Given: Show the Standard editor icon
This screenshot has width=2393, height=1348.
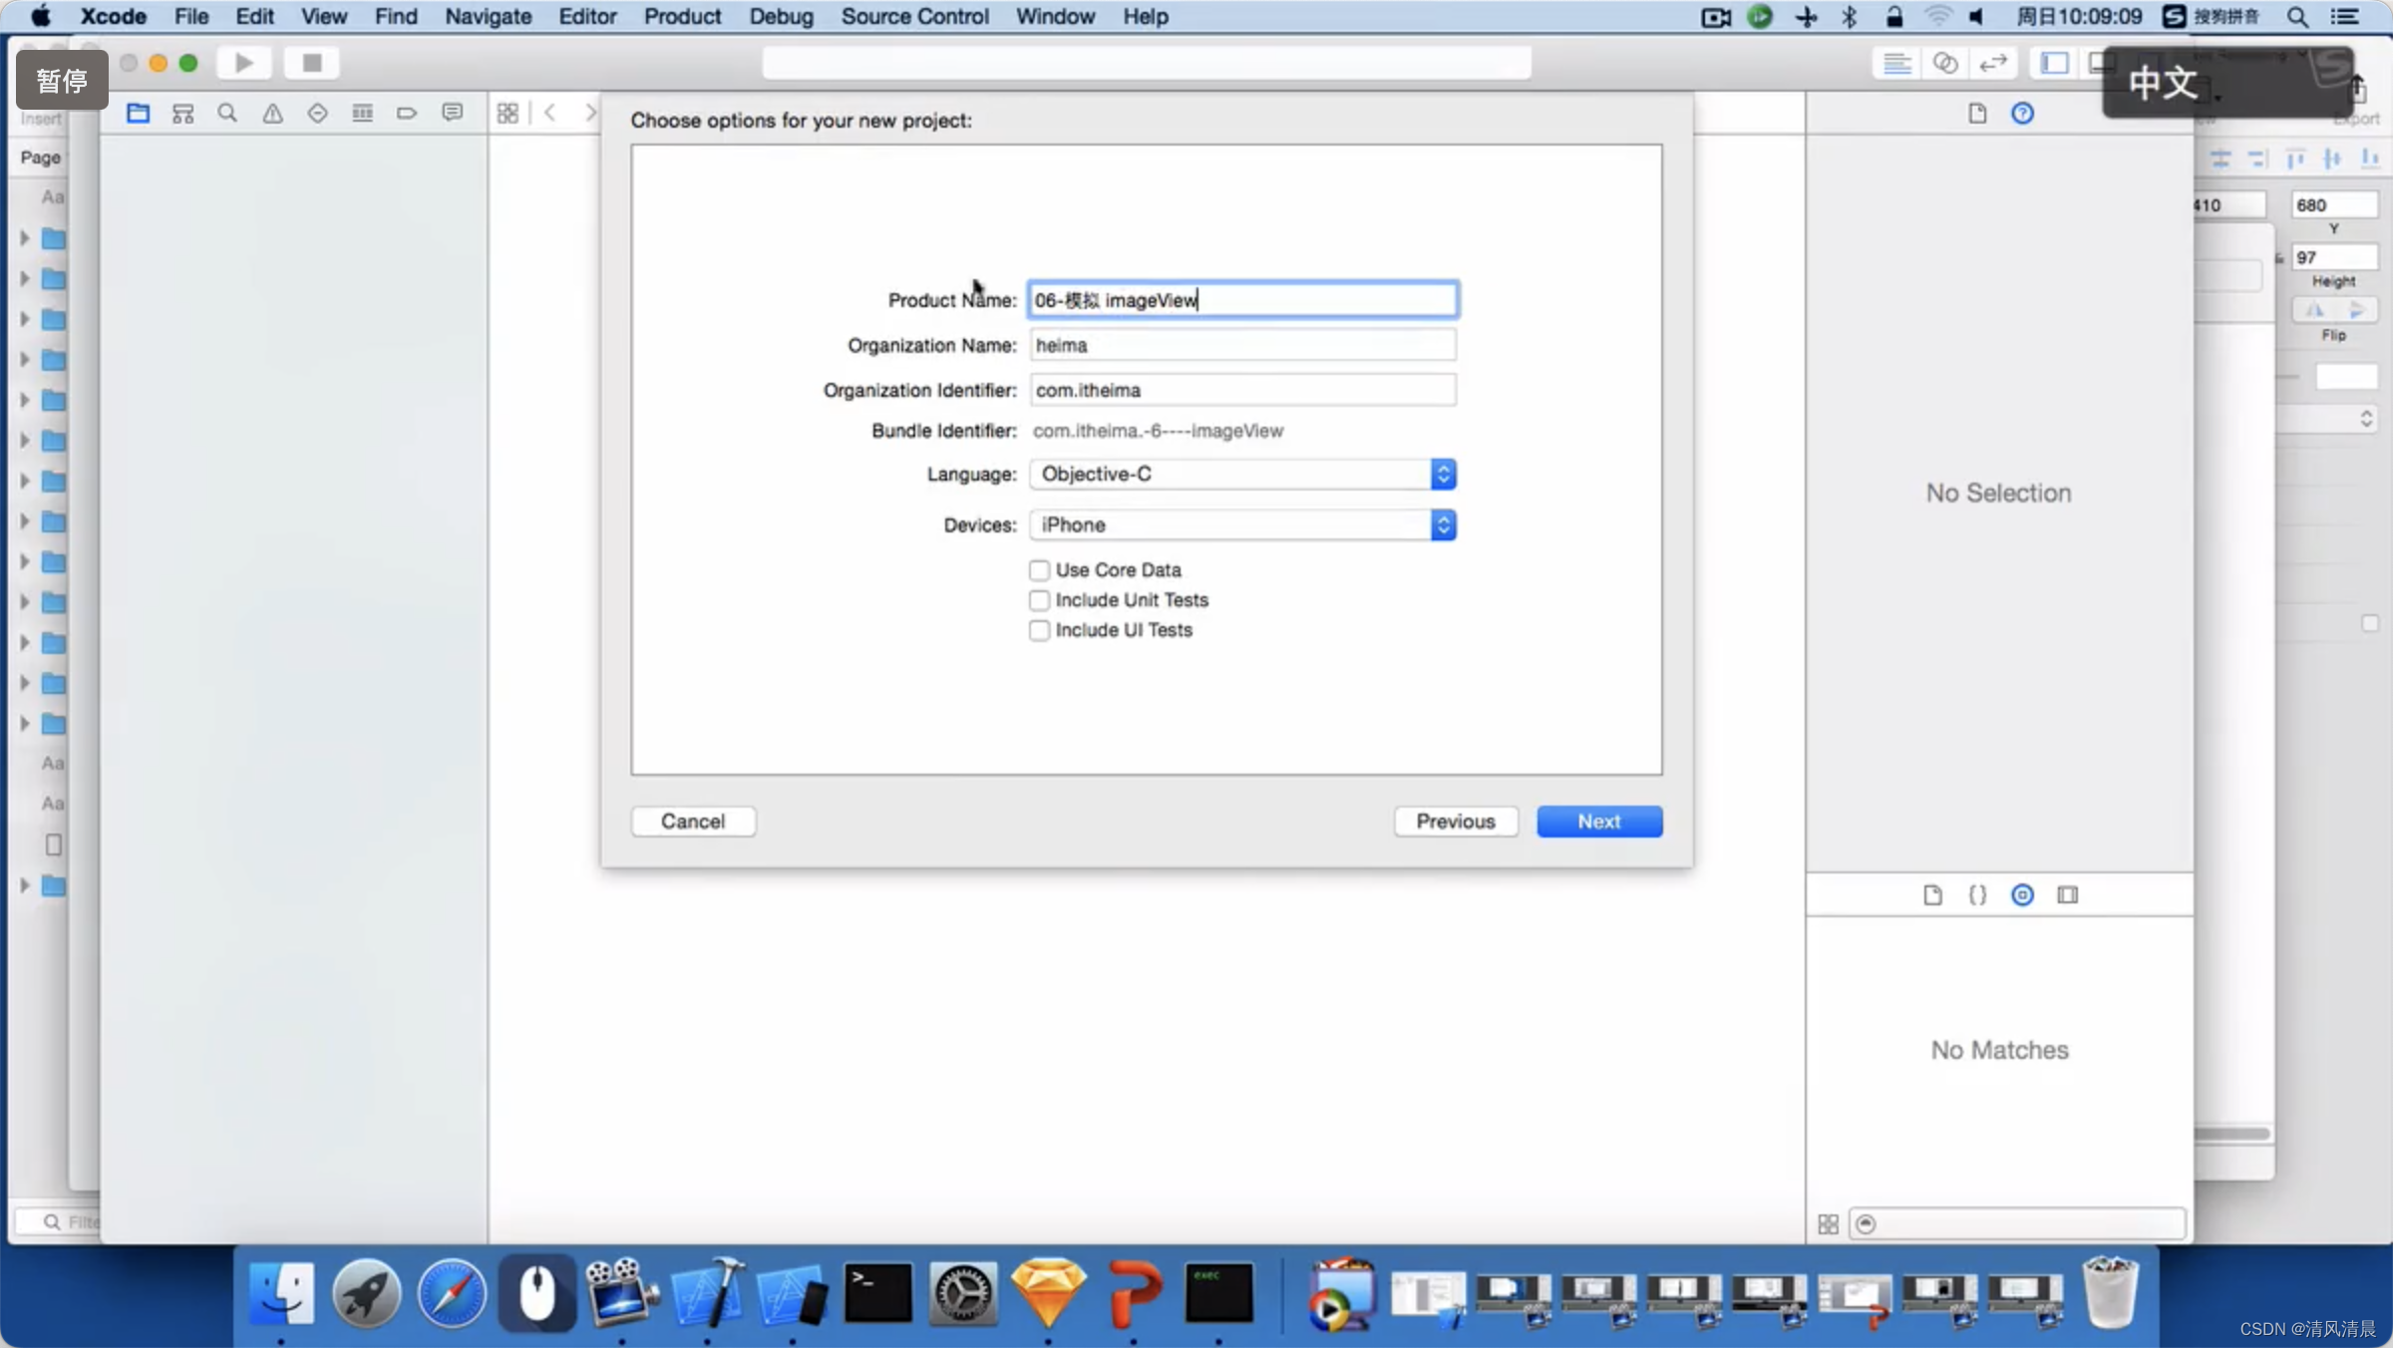Looking at the screenshot, I should [1896, 63].
